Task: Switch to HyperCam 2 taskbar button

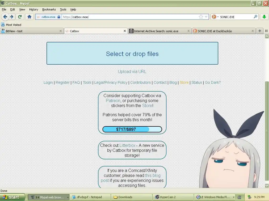Action: click(173, 197)
